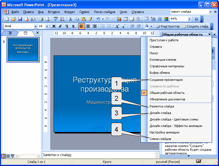Open the Color/Grayscale icon
This screenshot has width=219, height=166.
pos(166,19)
